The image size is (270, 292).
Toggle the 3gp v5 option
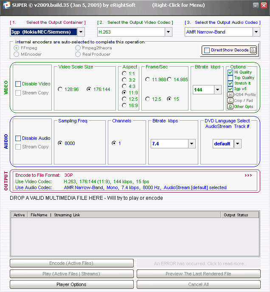click(230, 89)
